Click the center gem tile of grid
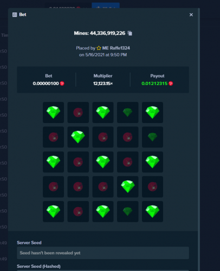This screenshot has width=220, height=271. (x=103, y=162)
